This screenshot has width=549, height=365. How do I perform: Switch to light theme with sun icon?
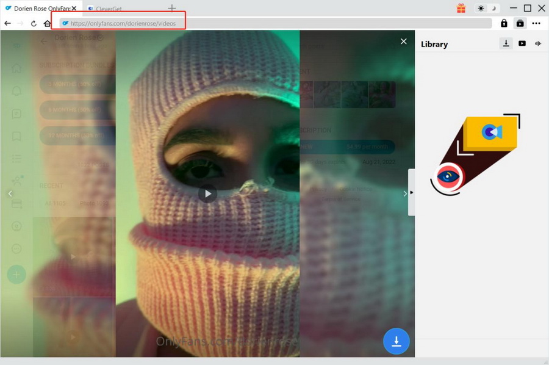pos(481,9)
